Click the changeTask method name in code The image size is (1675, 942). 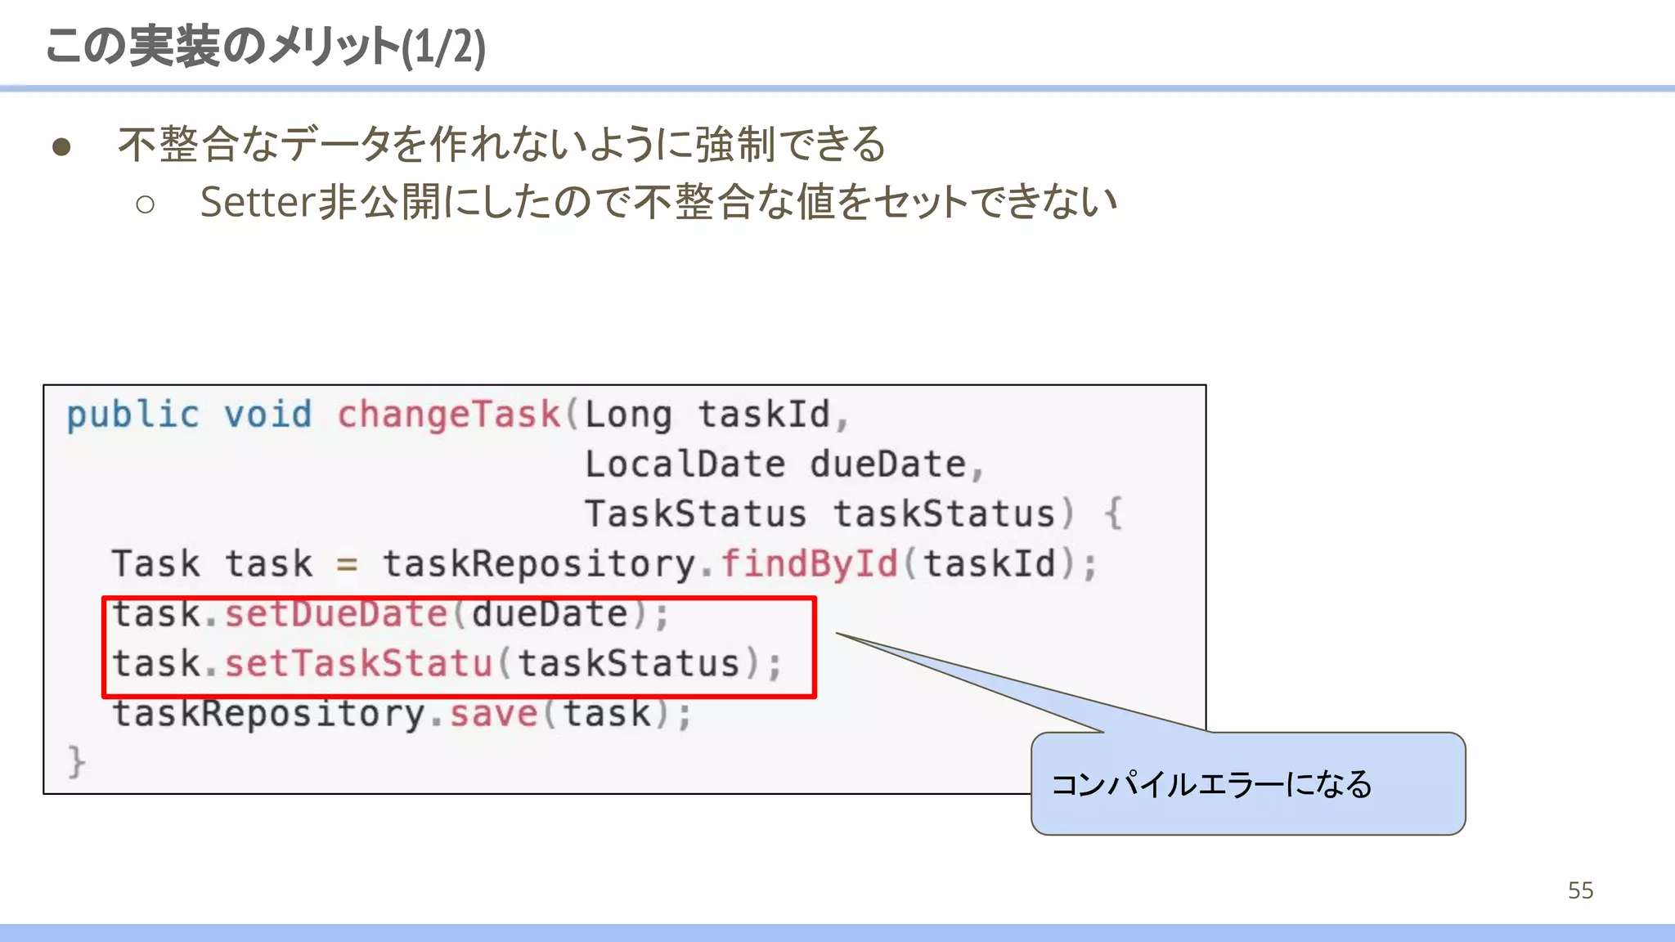pos(448,415)
